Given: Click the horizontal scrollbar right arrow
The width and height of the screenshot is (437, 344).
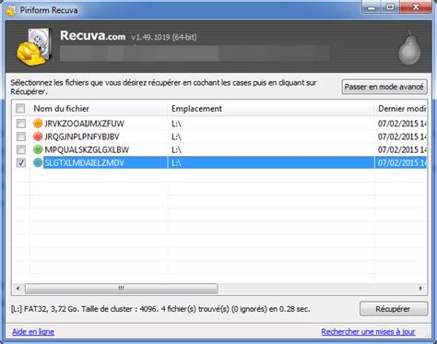Looking at the screenshot, I should 420,289.
